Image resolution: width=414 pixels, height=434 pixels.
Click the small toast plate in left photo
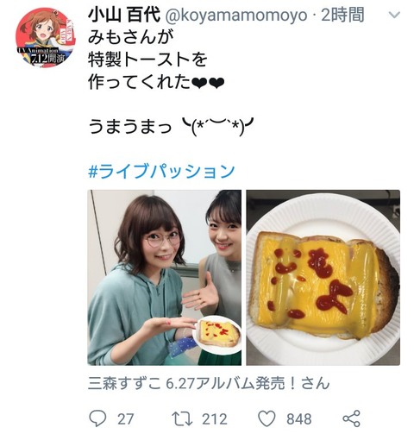(x=217, y=335)
